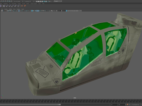Click the persp camera label
142x106 pixels.
(75, 98)
